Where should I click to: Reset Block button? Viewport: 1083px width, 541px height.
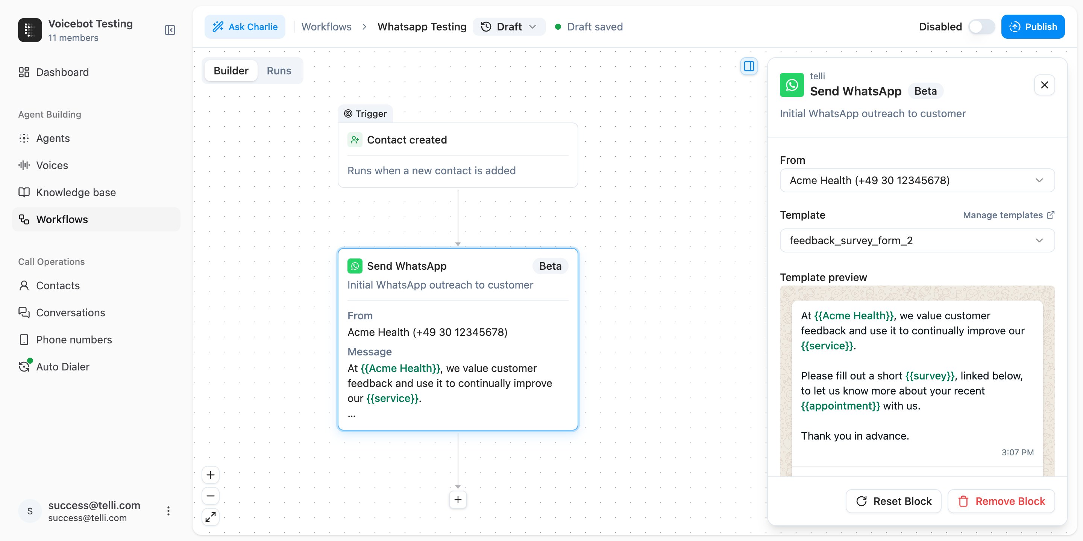point(893,501)
